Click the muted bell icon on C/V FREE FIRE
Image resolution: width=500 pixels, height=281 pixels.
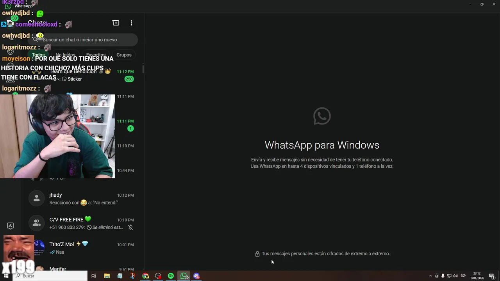130,227
